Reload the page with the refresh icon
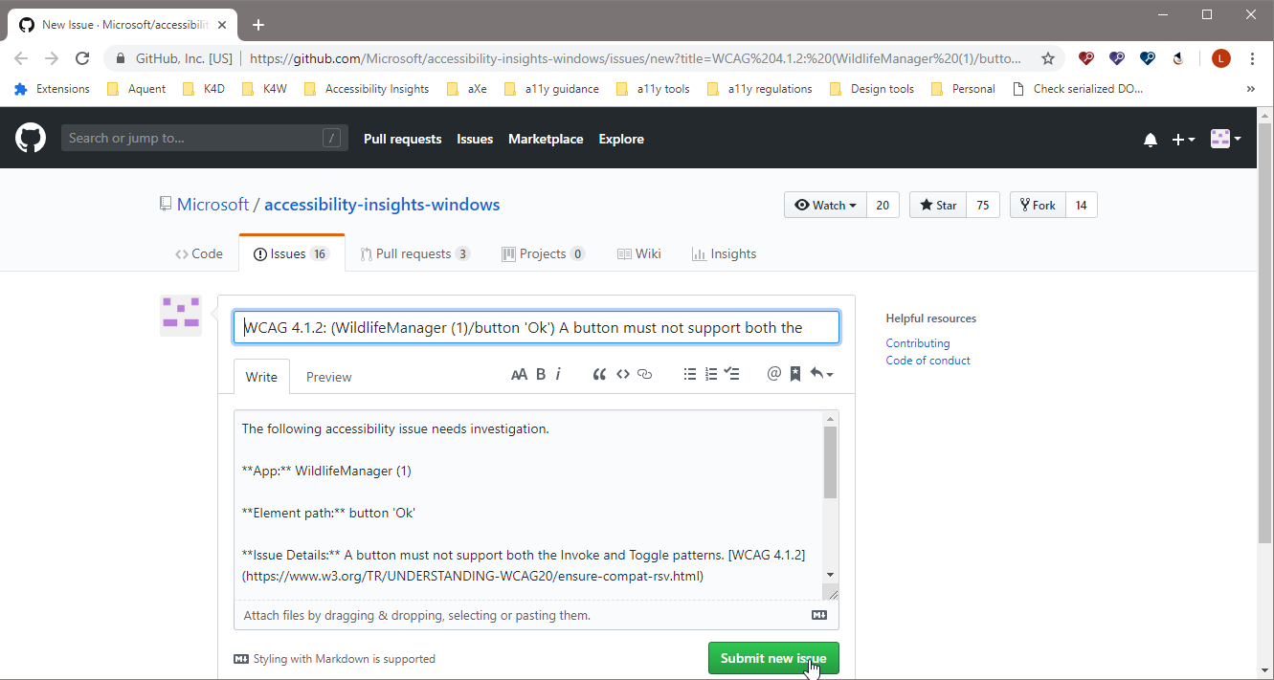The height and width of the screenshot is (680, 1274). coord(82,58)
